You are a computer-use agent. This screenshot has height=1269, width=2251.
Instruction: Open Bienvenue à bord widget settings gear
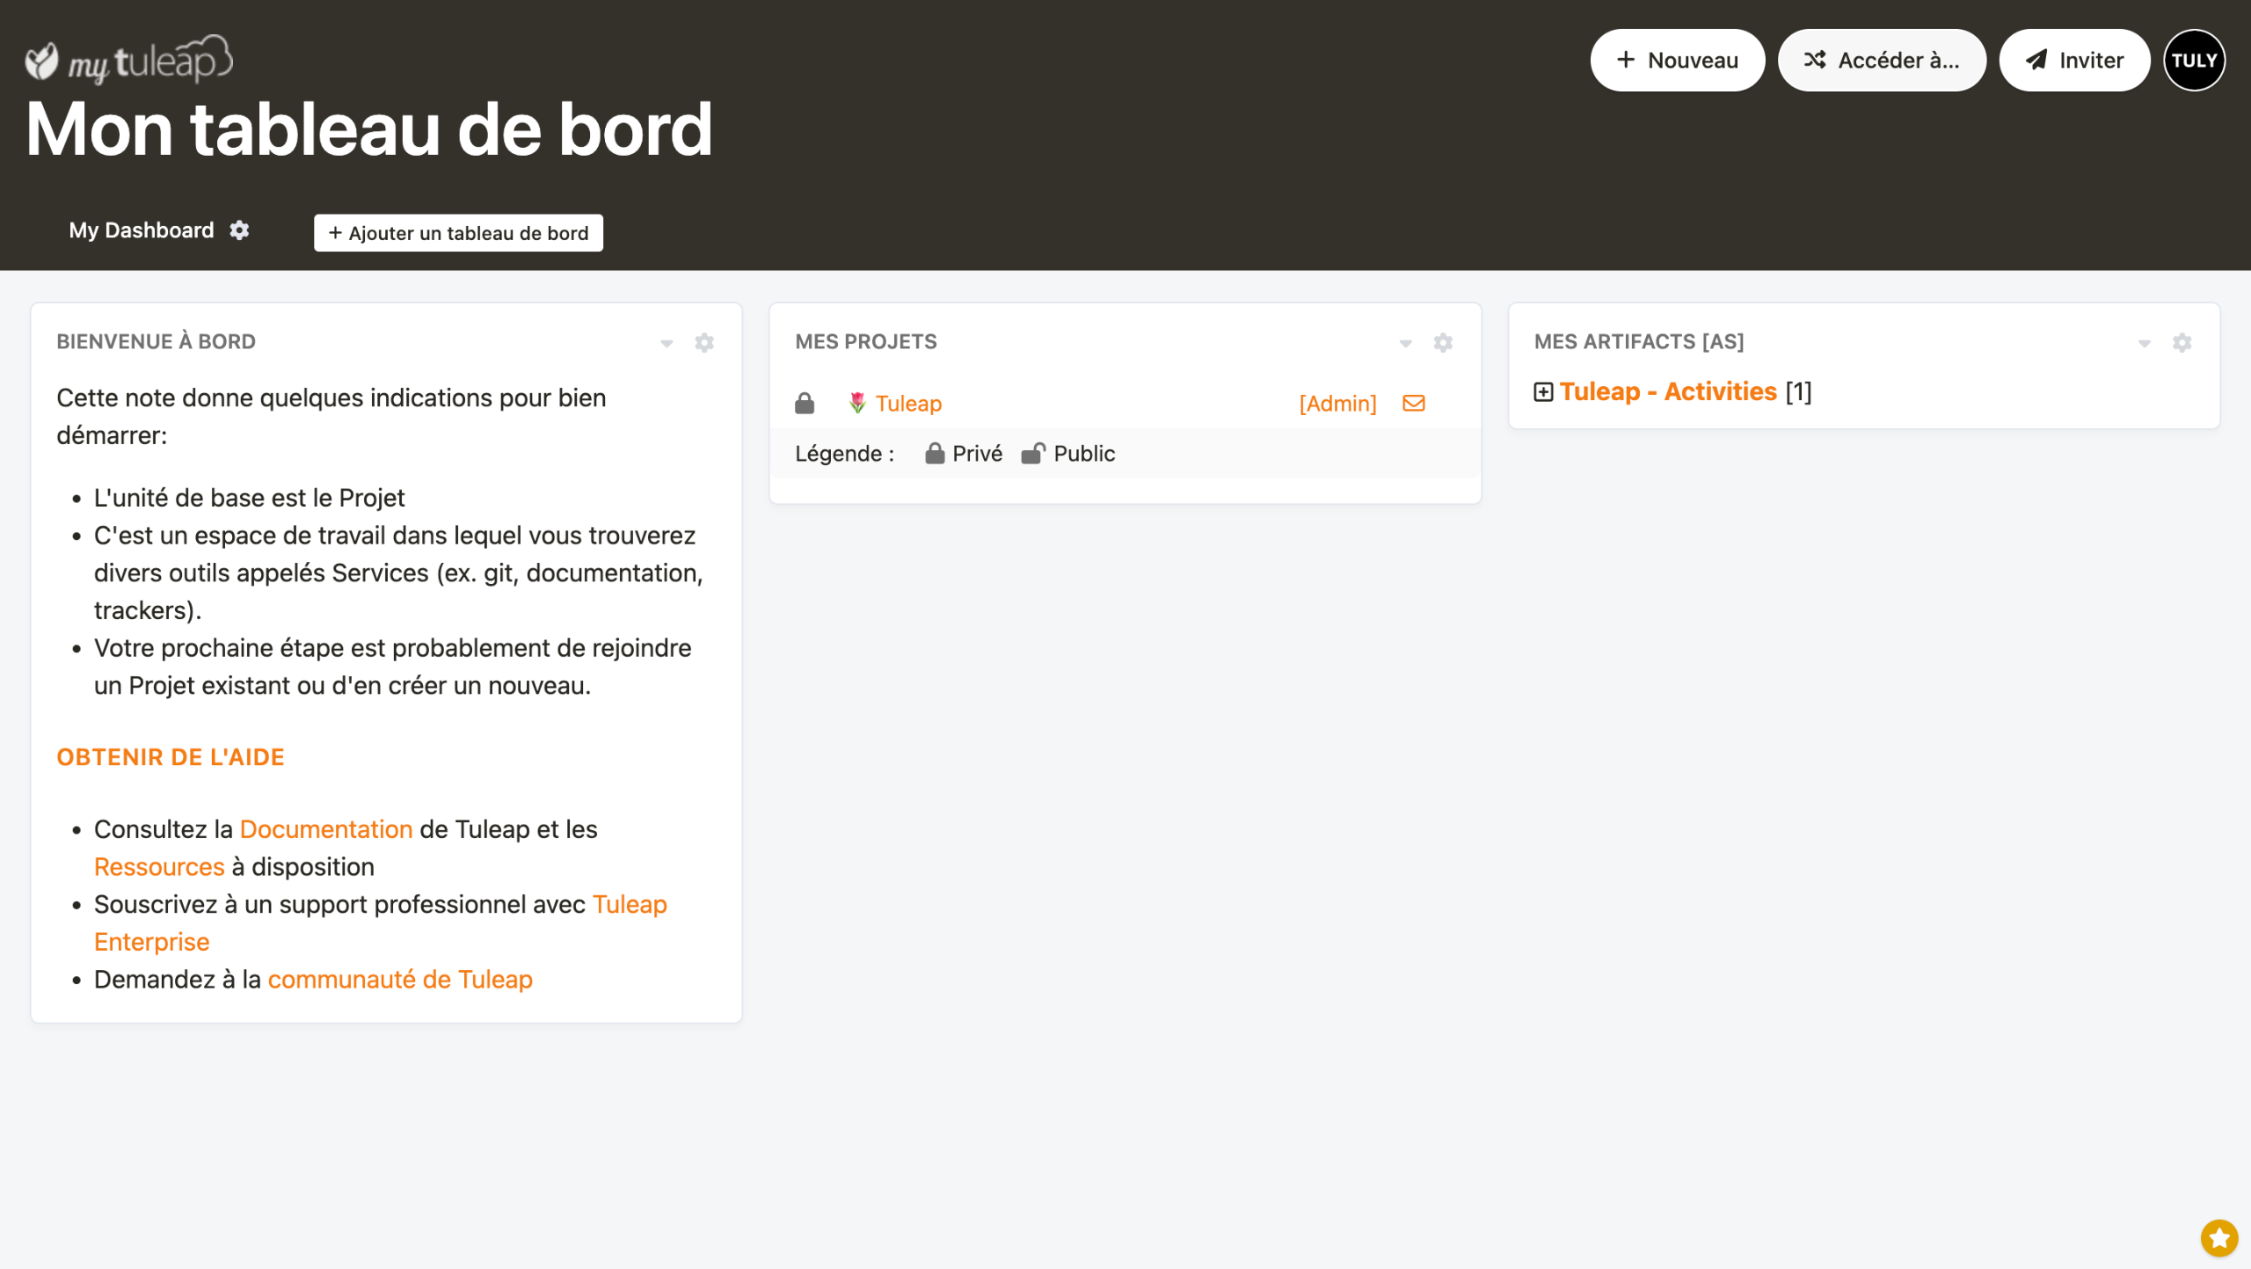point(704,342)
